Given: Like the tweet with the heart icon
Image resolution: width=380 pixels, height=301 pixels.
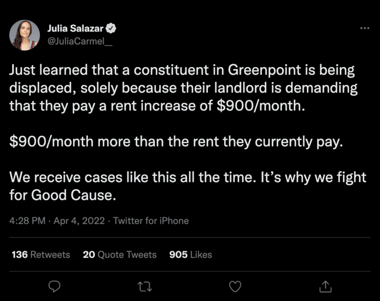Looking at the screenshot, I should pos(235,286).
